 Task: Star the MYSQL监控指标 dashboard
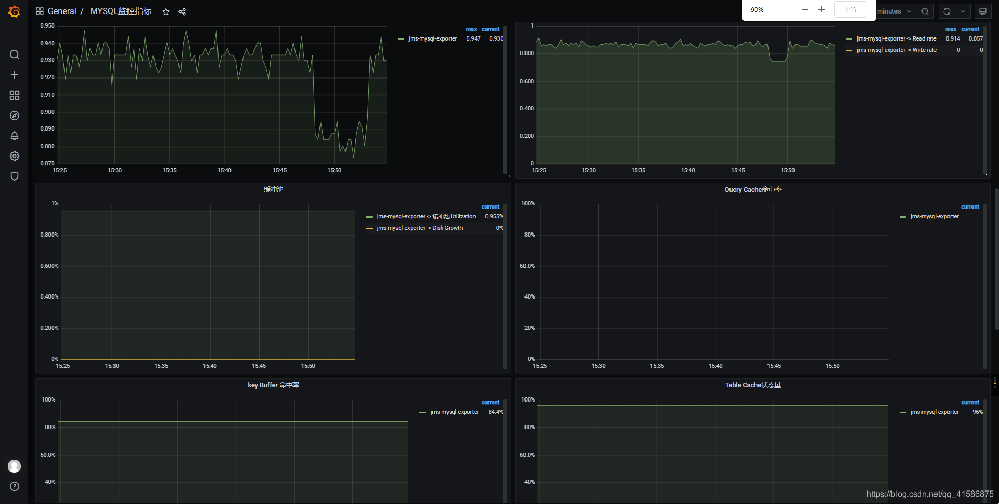(166, 11)
